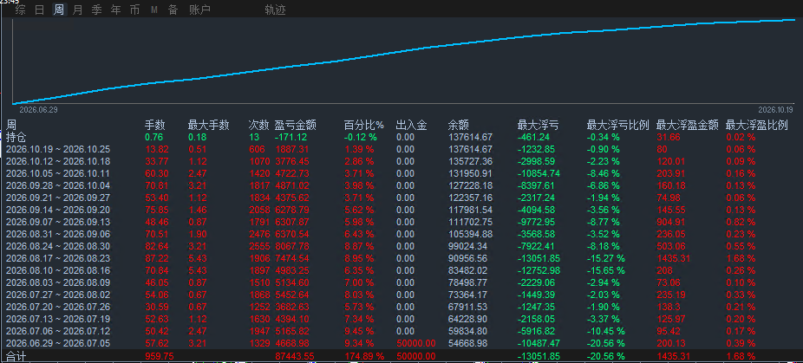Screen dimensions: 803x363
Task: Select the M tab
Action: coord(154,10)
